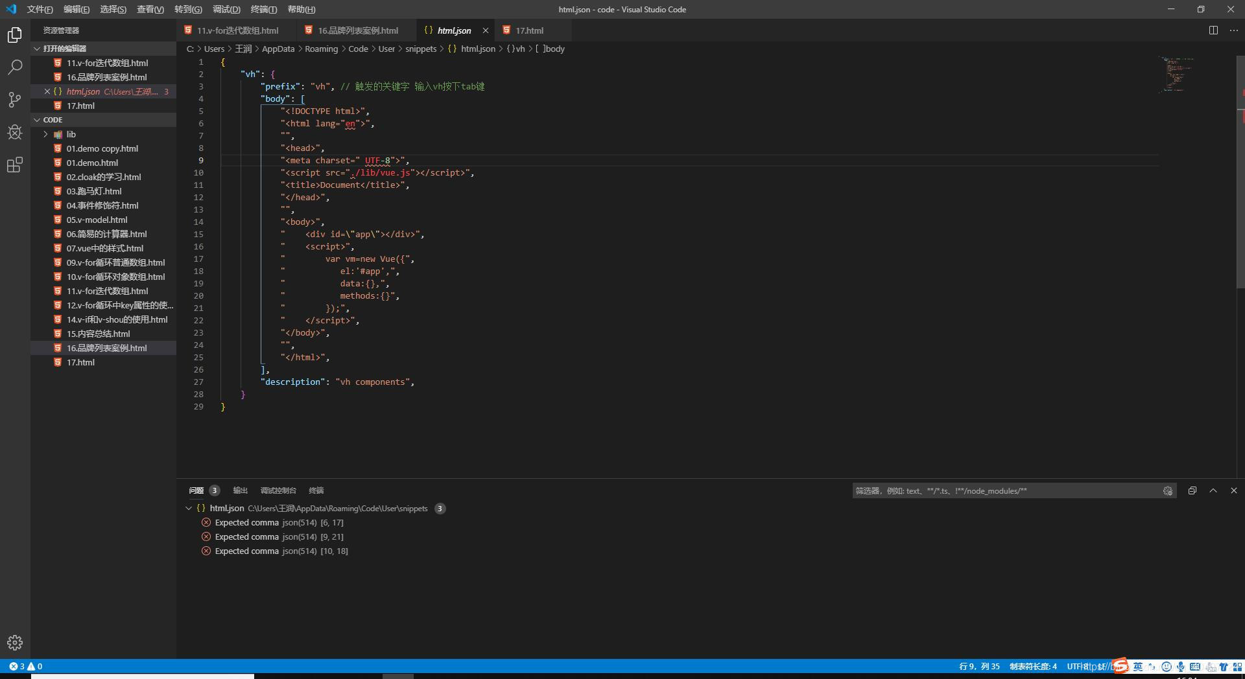
Task: Select the 终端 panel tab
Action: (x=316, y=490)
